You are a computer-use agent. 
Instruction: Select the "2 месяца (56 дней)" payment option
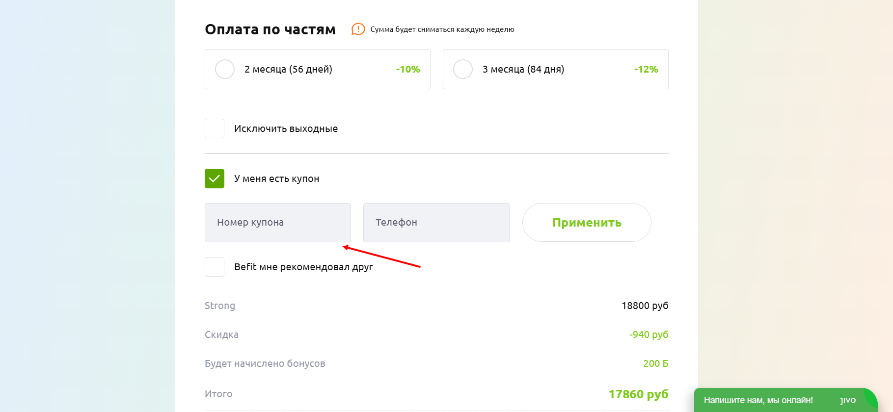[224, 69]
